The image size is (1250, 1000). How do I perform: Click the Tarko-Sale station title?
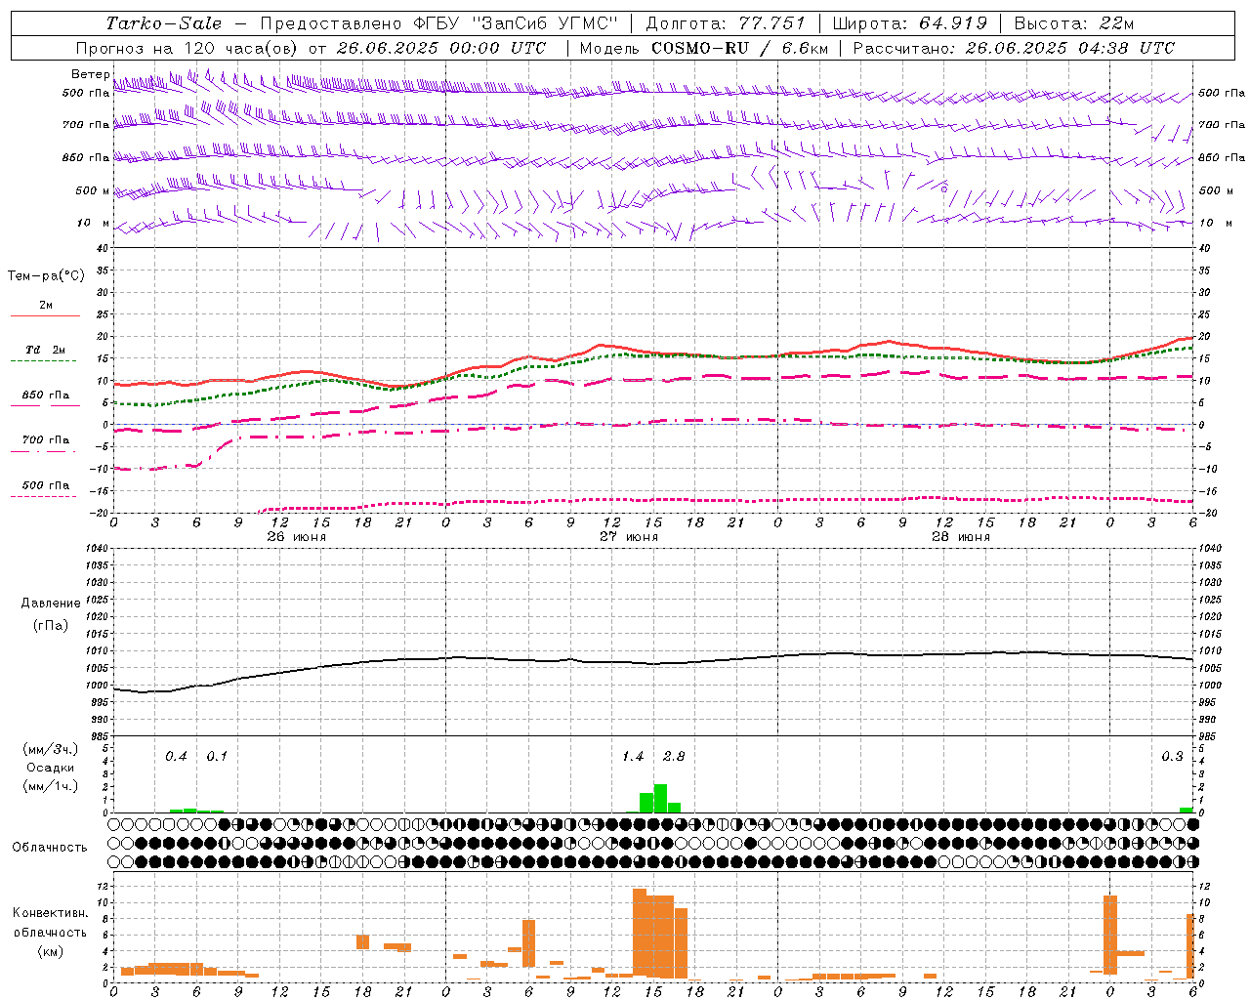[163, 23]
